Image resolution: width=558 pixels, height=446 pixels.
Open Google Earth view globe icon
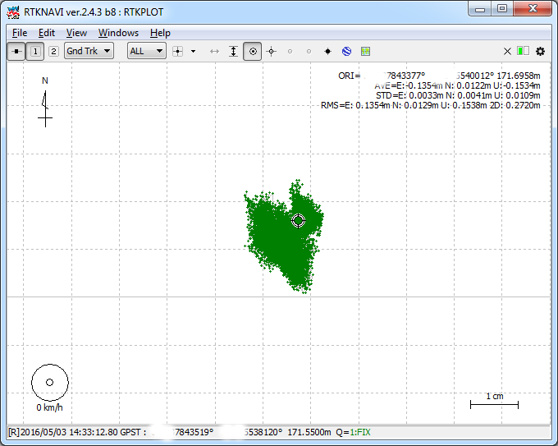(346, 51)
